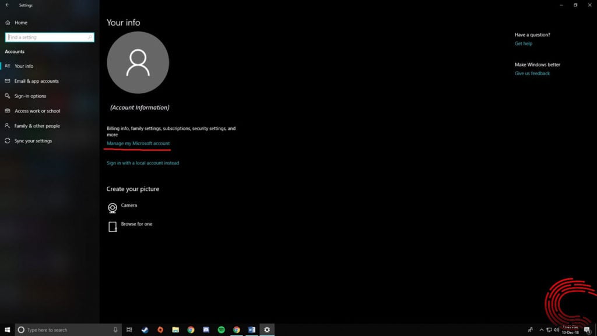The image size is (597, 336).
Task: Open Spotify from the taskbar
Action: 220,330
